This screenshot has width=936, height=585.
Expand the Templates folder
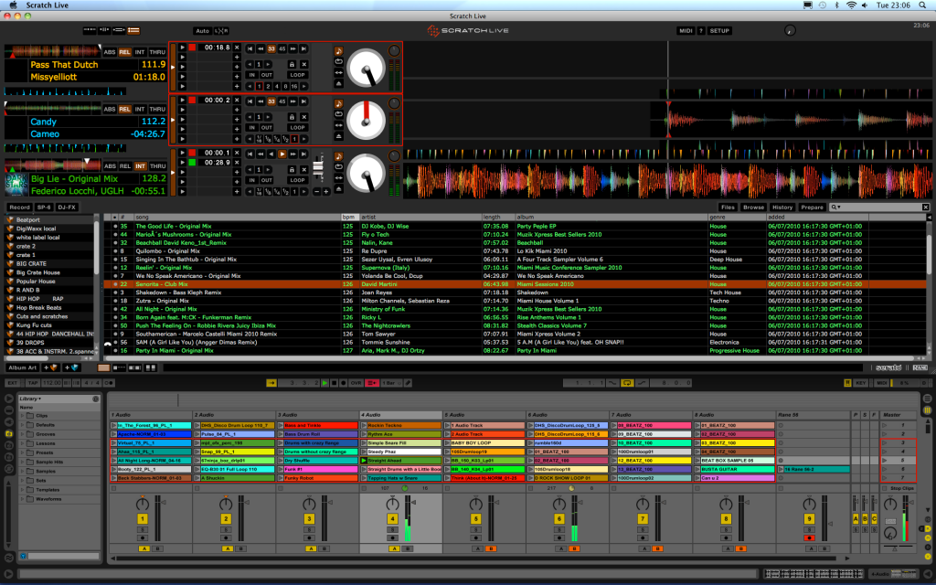click(23, 490)
